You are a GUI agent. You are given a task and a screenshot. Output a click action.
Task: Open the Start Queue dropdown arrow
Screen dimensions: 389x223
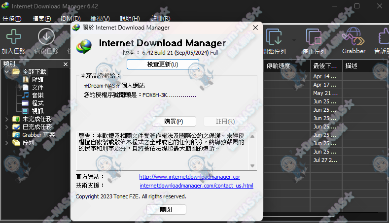click(294, 40)
